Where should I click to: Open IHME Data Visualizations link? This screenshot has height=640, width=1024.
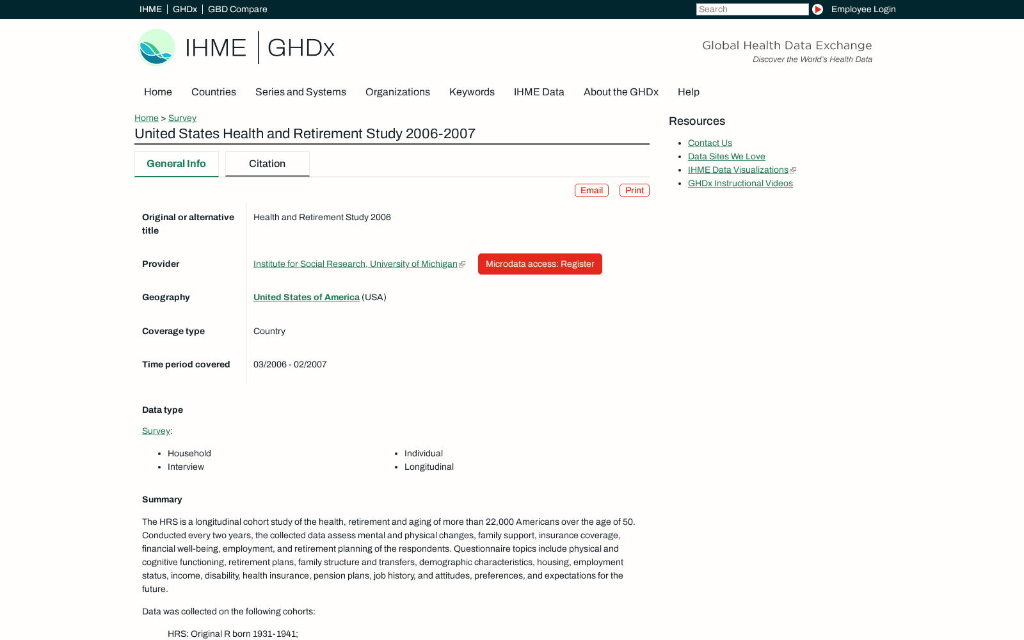pyautogui.click(x=738, y=170)
